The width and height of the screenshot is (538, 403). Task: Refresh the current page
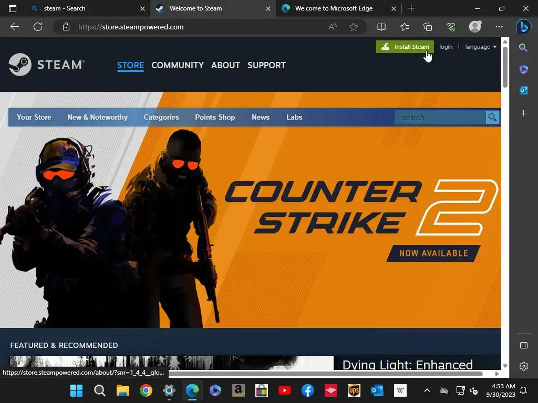[38, 27]
